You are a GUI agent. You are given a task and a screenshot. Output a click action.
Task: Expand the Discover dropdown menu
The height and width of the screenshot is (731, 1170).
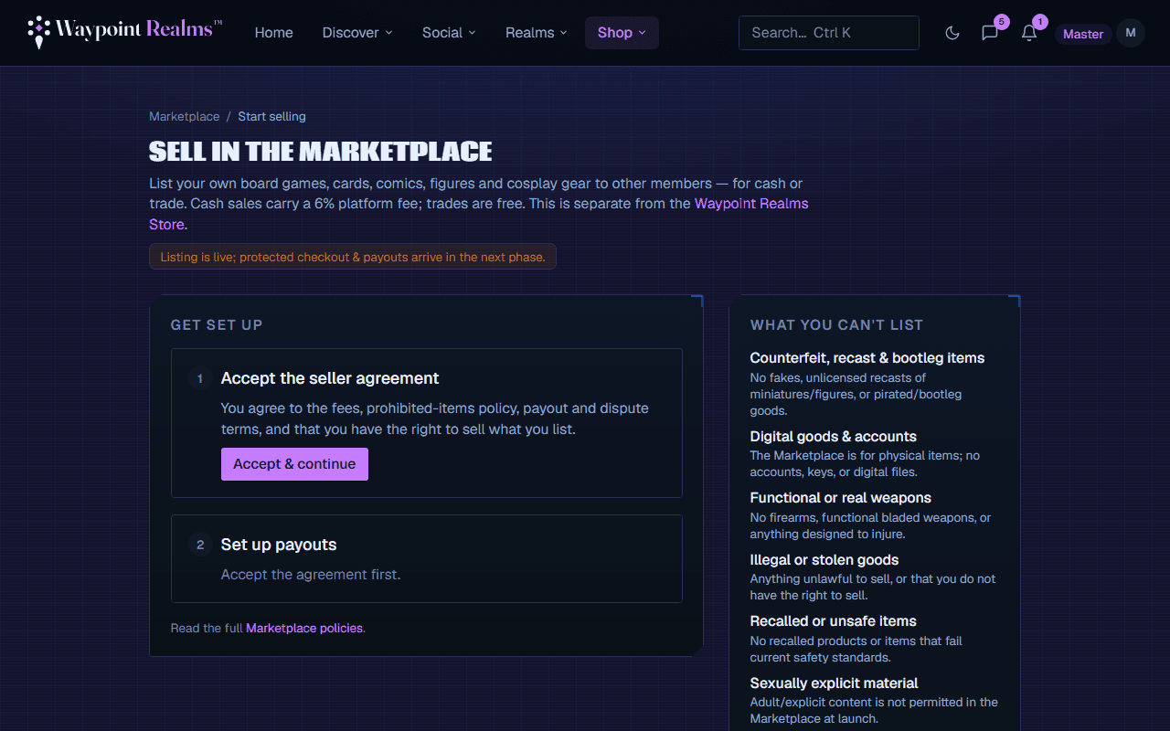point(357,32)
